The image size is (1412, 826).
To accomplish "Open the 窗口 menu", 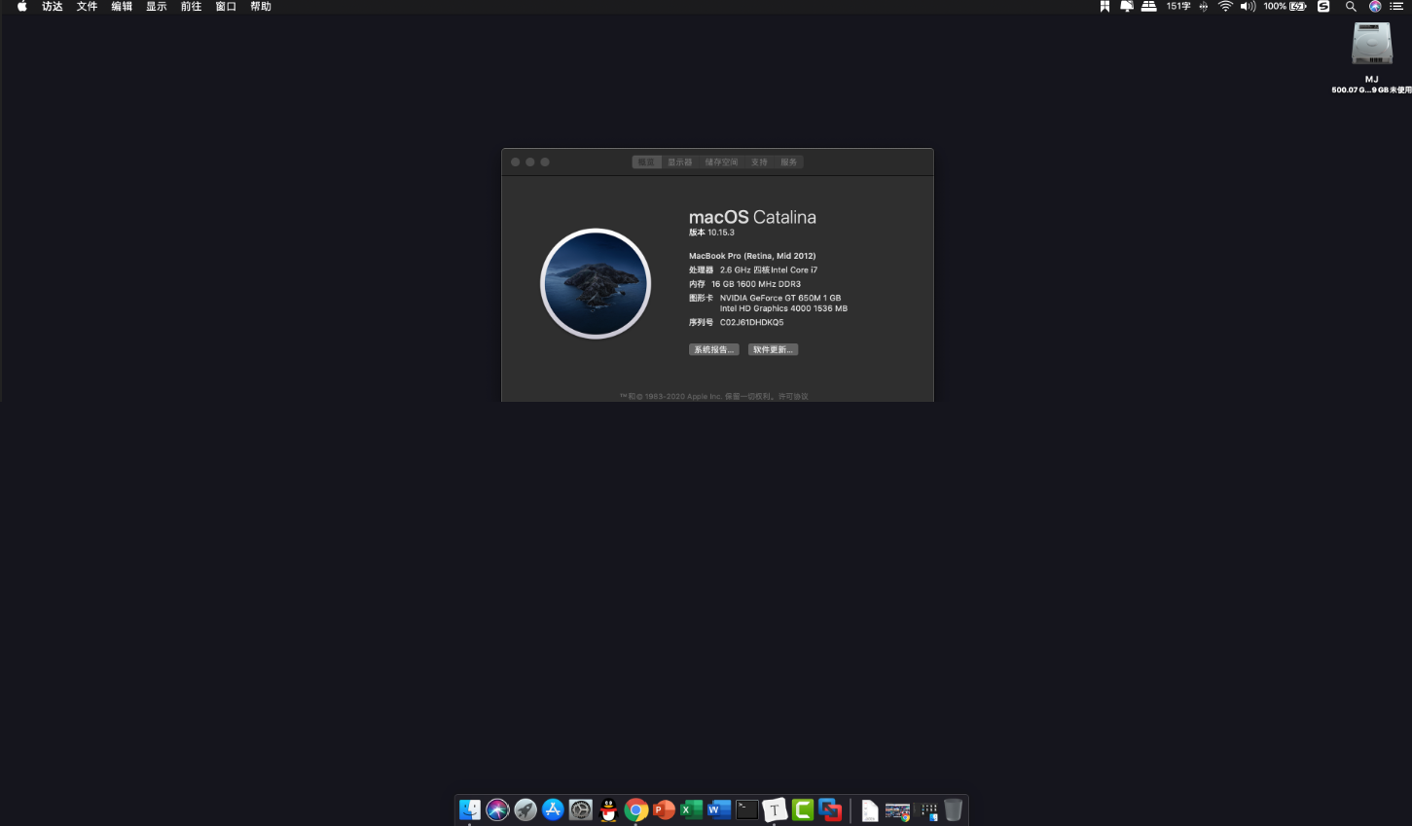I will click(x=226, y=7).
